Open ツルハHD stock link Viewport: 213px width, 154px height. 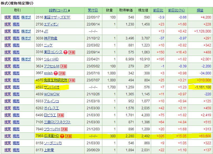coord(51,59)
